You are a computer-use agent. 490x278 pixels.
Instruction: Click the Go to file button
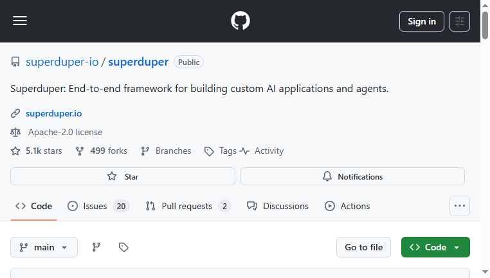click(x=363, y=247)
